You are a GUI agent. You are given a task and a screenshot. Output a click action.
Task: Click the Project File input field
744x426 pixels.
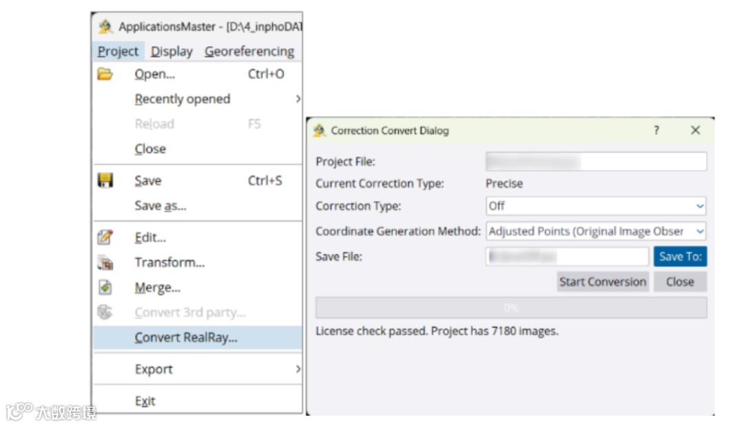596,162
